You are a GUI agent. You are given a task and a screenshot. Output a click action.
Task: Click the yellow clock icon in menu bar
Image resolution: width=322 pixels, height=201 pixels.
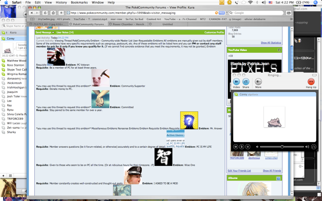tap(229, 3)
